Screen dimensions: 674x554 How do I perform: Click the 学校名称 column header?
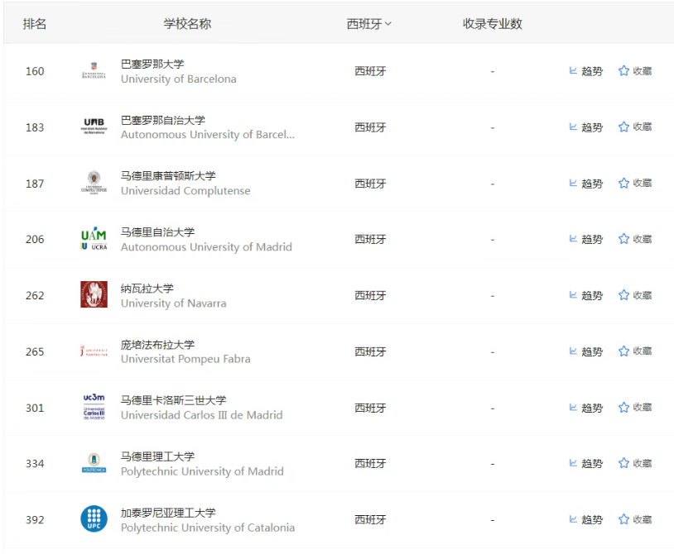point(187,24)
